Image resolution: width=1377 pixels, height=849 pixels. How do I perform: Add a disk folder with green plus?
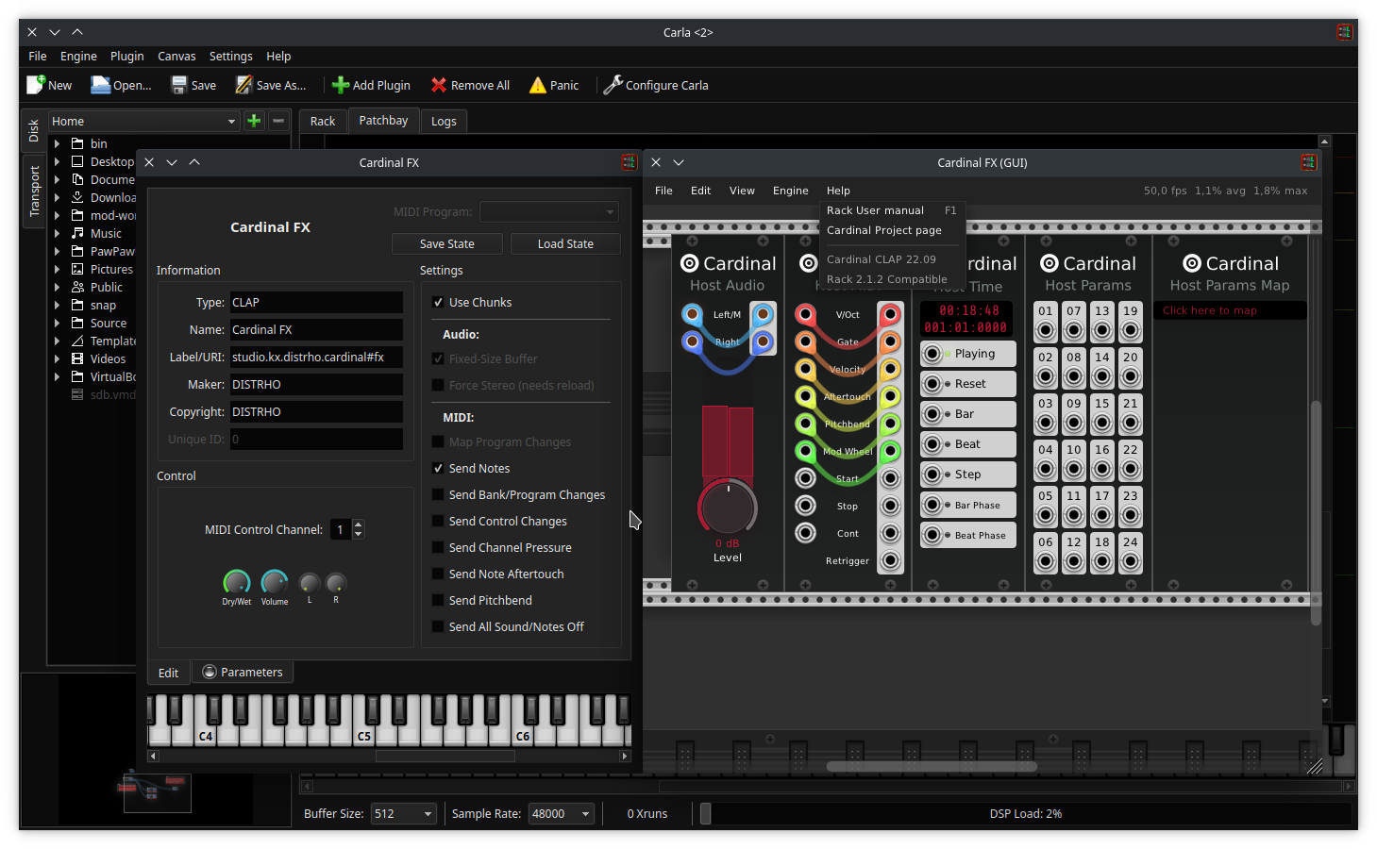click(254, 121)
